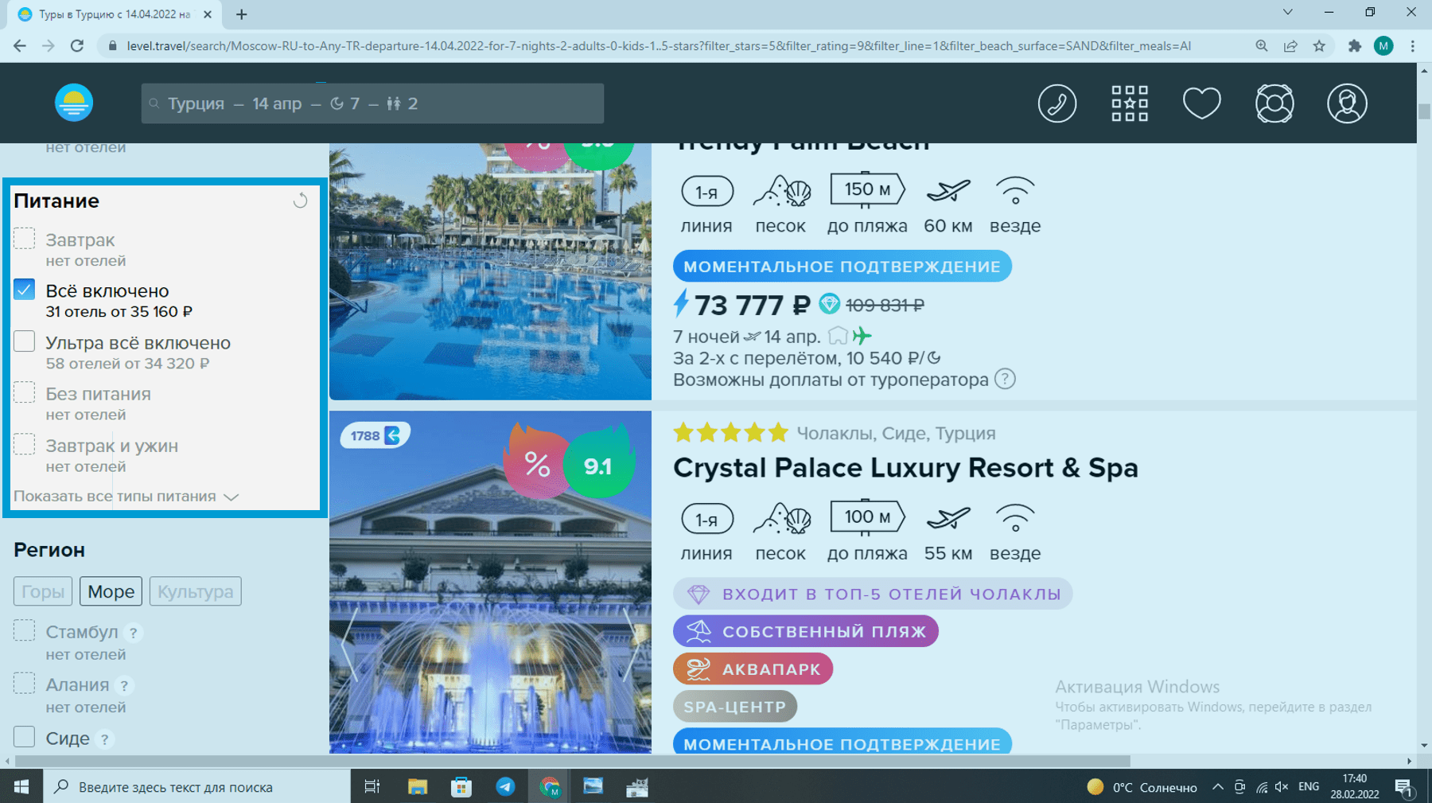The image size is (1432, 803).
Task: Show hidden system tray icons chevron
Action: coord(1217,787)
